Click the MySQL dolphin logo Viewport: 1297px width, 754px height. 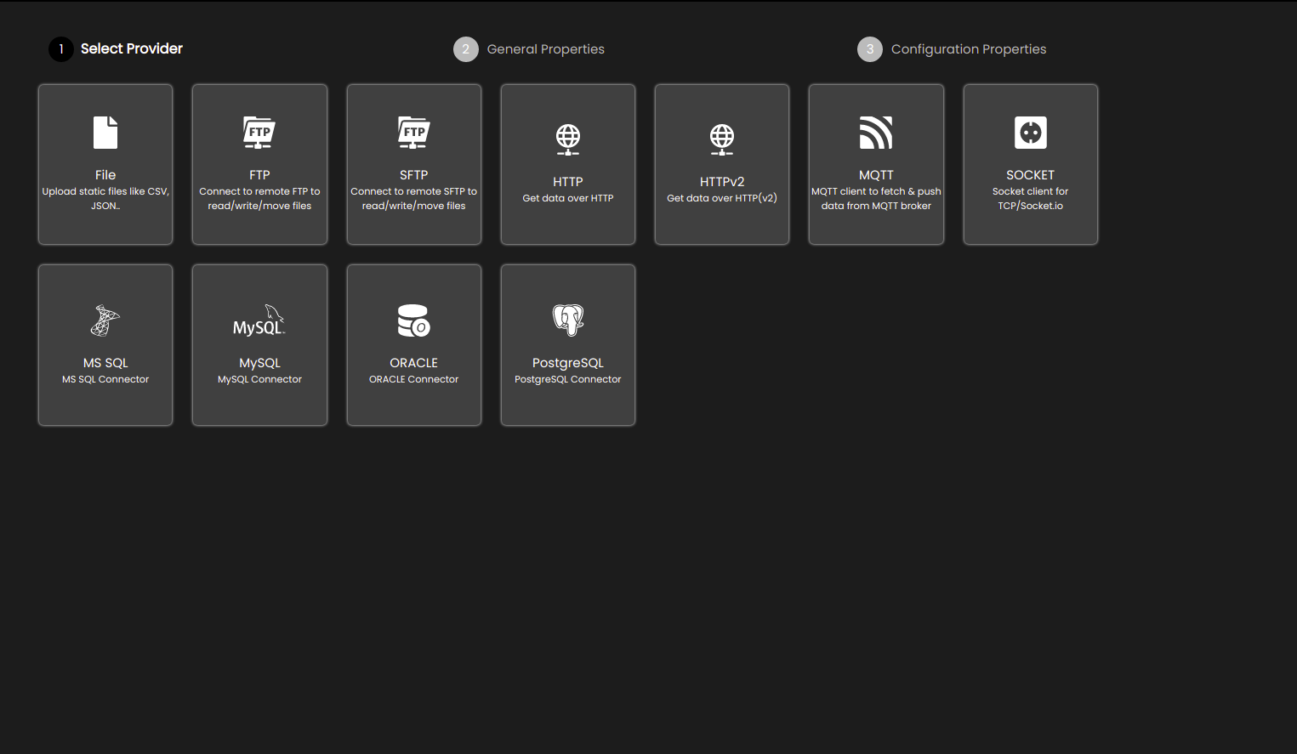(x=259, y=320)
